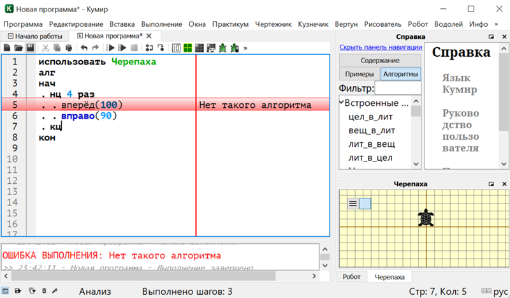Click the save console output icon
Screen dimensions: 510x298
(x=18, y=291)
